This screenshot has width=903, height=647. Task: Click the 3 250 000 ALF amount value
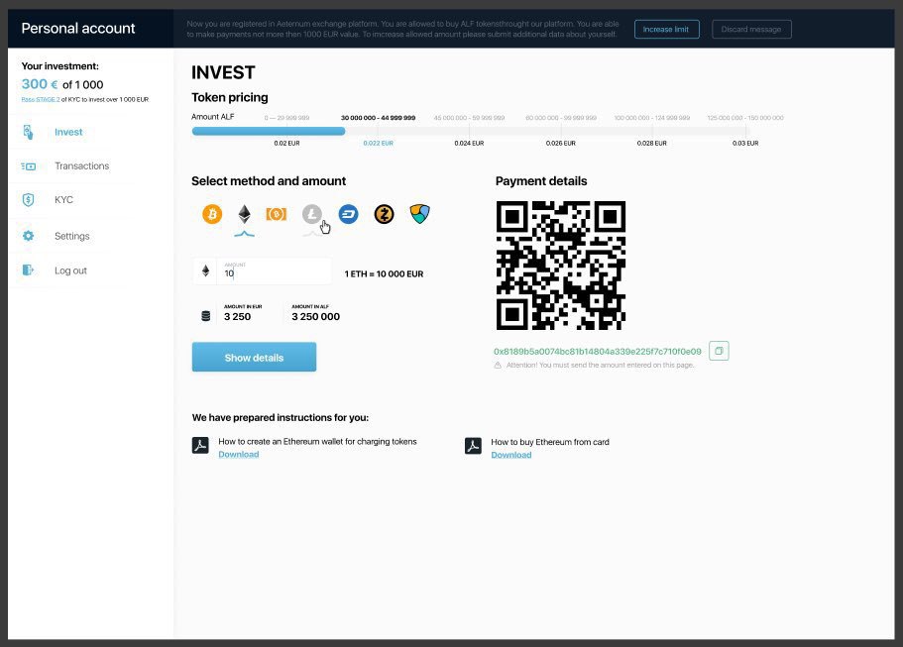coord(315,317)
